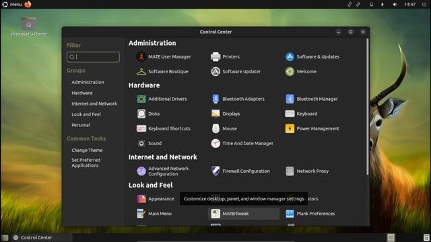The image size is (431, 242).
Task: Jump to Hardware group
Action: tap(82, 93)
